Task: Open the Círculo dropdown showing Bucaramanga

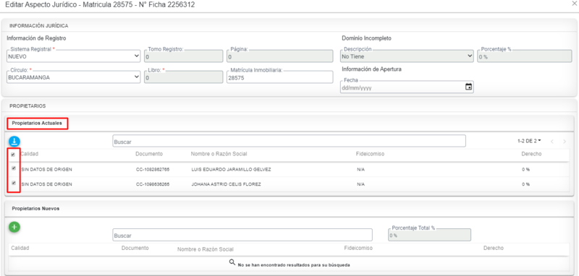Action: click(x=74, y=77)
